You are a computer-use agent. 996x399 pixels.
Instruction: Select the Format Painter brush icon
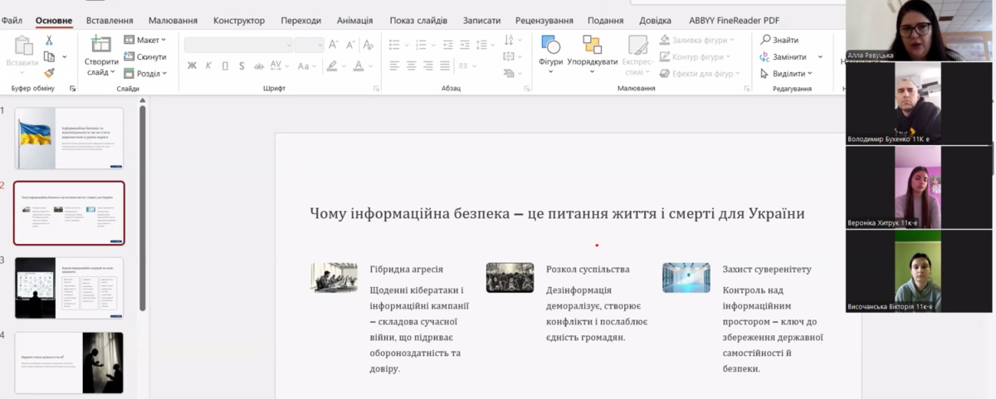(49, 73)
